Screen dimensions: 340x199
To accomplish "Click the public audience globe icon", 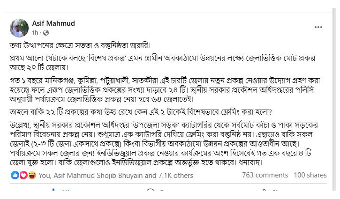I will click(46, 33).
